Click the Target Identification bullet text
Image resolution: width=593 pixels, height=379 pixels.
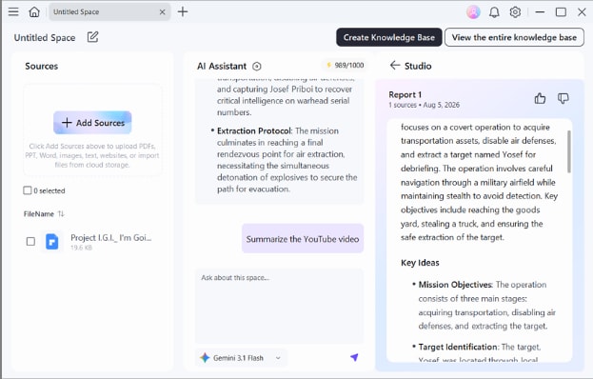coord(477,352)
